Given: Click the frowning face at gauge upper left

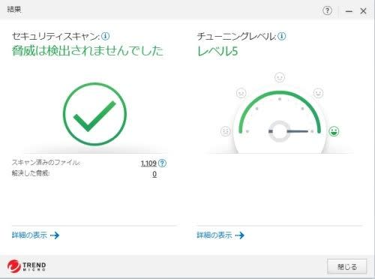Looking at the screenshot, I should point(241,93).
